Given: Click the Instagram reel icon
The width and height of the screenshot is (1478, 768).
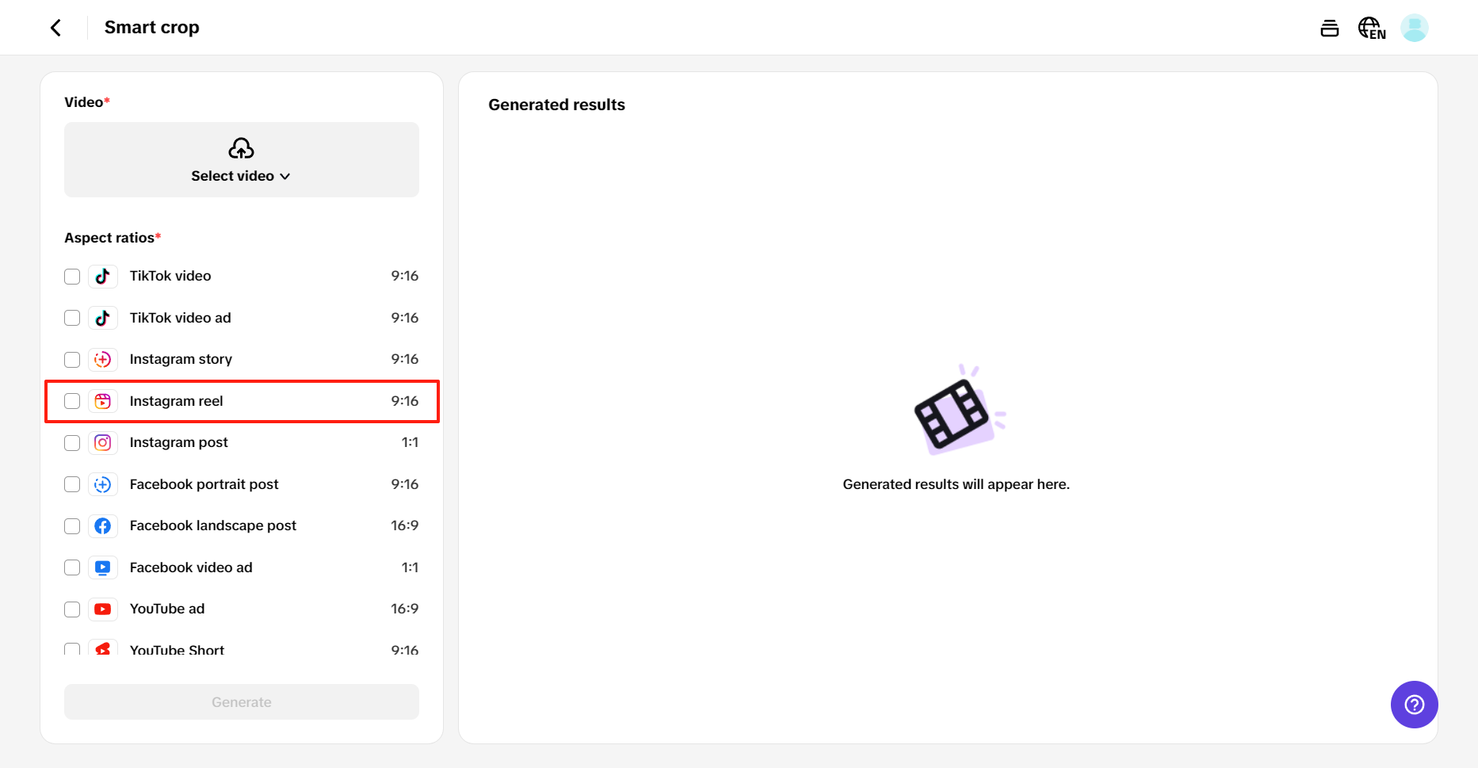Looking at the screenshot, I should (103, 401).
